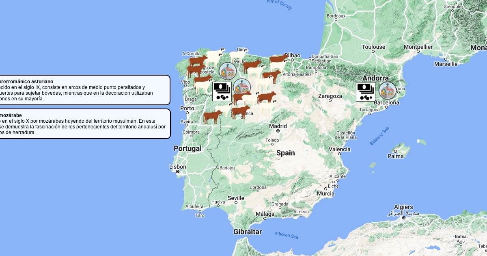Click the white sheep at Gijón
This screenshot has width=487, height=256.
coord(238,54)
